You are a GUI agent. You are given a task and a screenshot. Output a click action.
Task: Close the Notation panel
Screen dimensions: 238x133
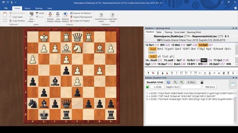click(236, 28)
